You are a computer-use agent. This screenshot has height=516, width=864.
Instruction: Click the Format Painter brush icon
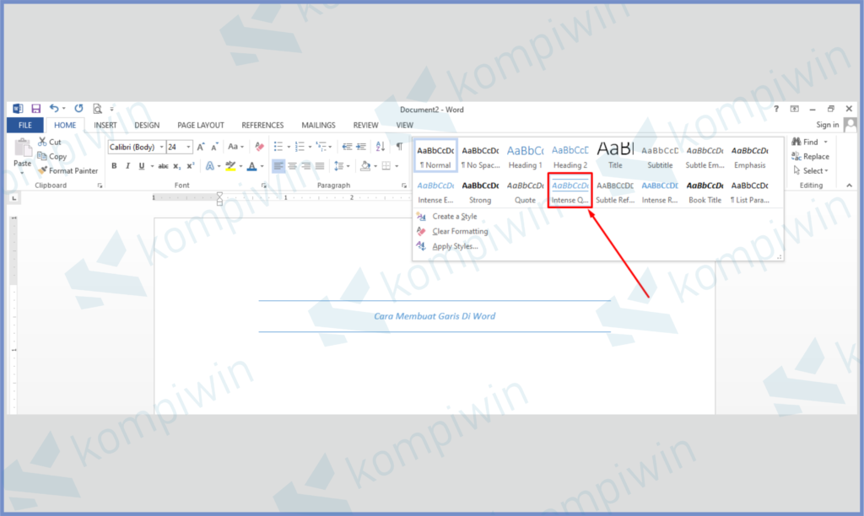[42, 170]
